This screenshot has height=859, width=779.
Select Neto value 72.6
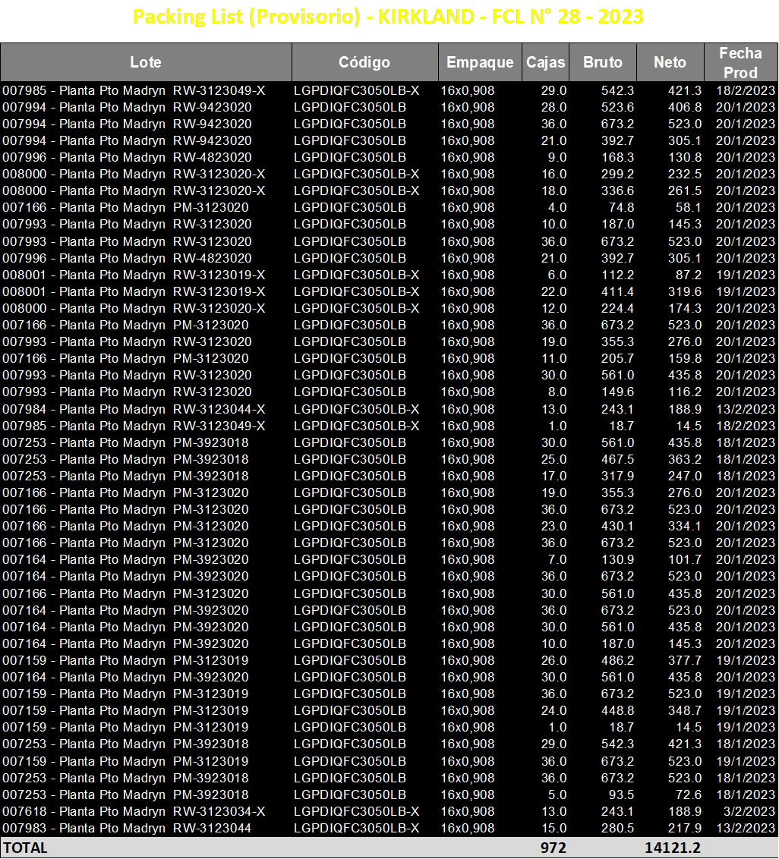pyautogui.click(x=689, y=795)
